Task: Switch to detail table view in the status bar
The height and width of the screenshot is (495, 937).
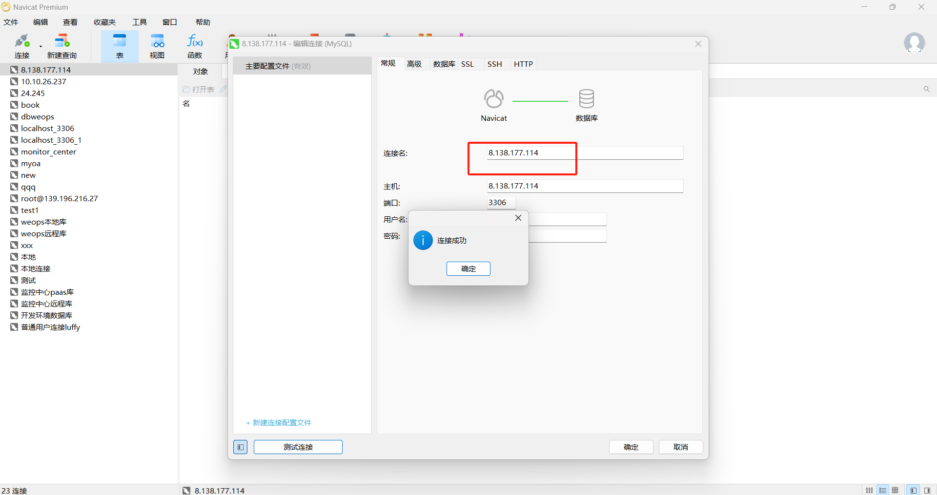Action: coord(895,490)
